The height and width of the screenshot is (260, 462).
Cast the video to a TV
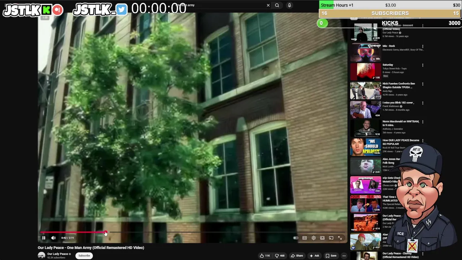(331, 238)
